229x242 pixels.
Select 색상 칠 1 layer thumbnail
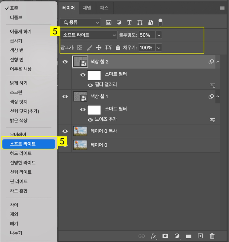click(x=80, y=96)
